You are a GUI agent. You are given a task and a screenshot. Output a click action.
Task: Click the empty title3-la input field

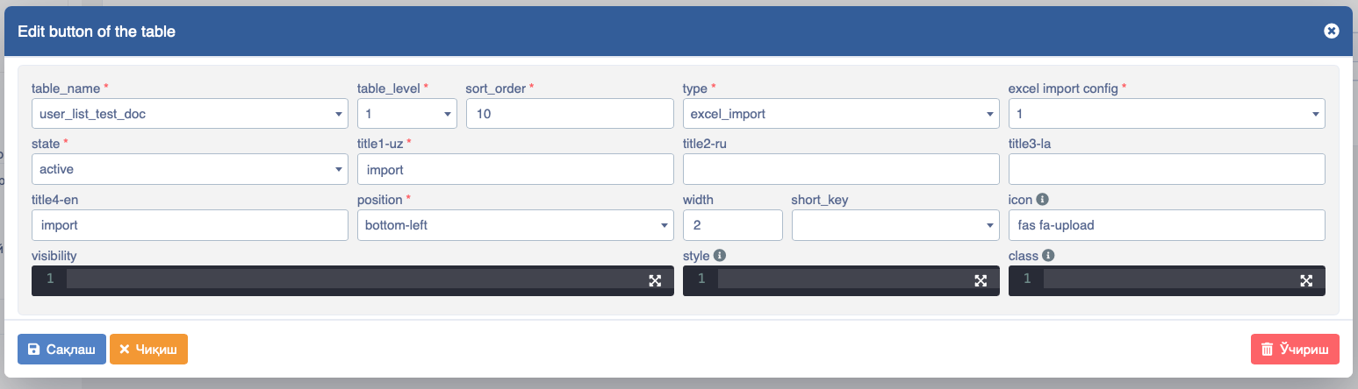[1167, 169]
